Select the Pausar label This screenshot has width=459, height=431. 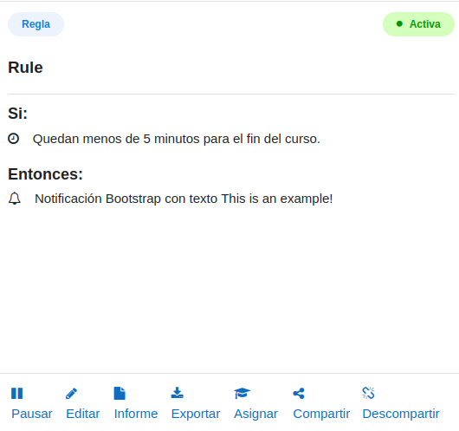tap(32, 414)
